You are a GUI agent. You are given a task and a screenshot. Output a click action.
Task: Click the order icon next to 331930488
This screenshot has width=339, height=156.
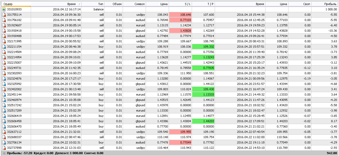[4, 36]
